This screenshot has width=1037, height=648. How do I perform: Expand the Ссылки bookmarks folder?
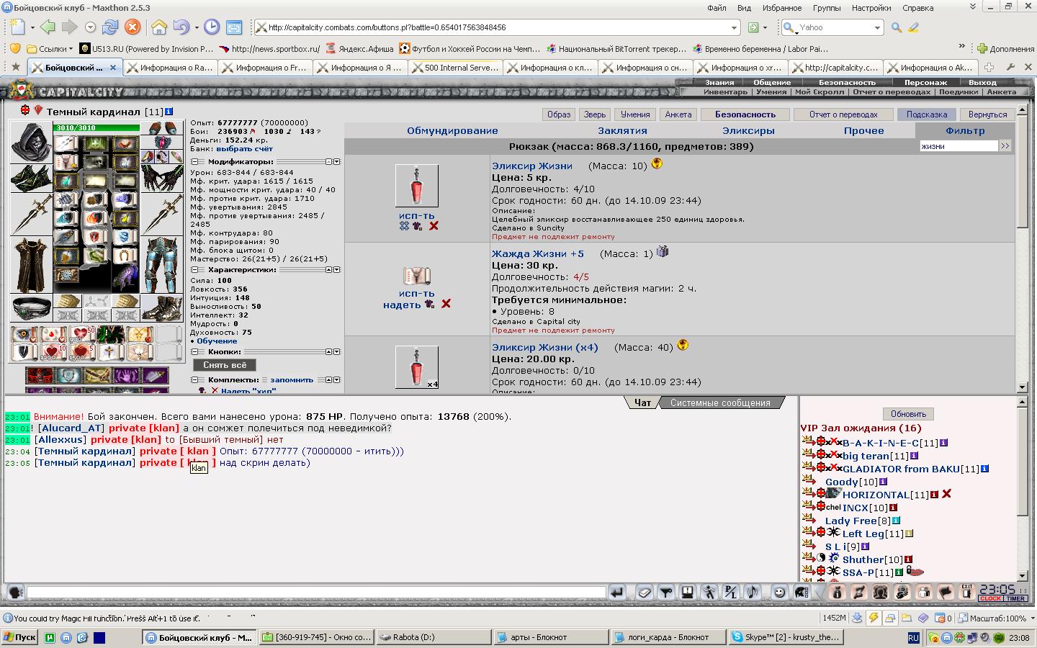[50, 49]
